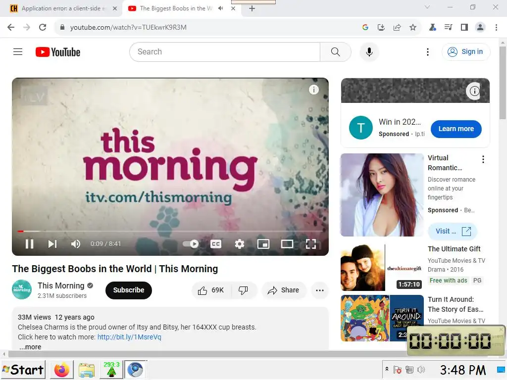Open File Explorer from taskbar
The image size is (507, 380).
(x=86, y=370)
